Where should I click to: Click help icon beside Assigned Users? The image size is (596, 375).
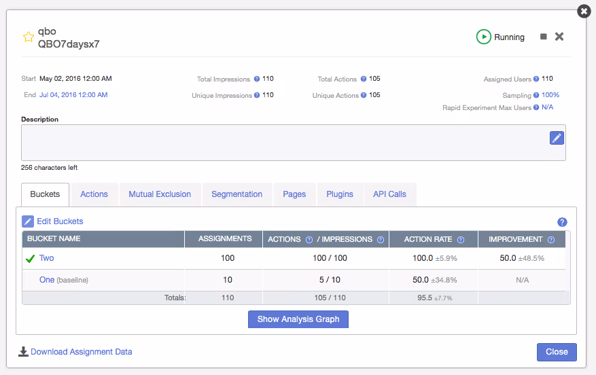tap(536, 79)
